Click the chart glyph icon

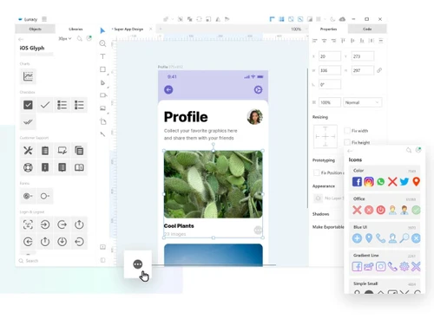28,76
